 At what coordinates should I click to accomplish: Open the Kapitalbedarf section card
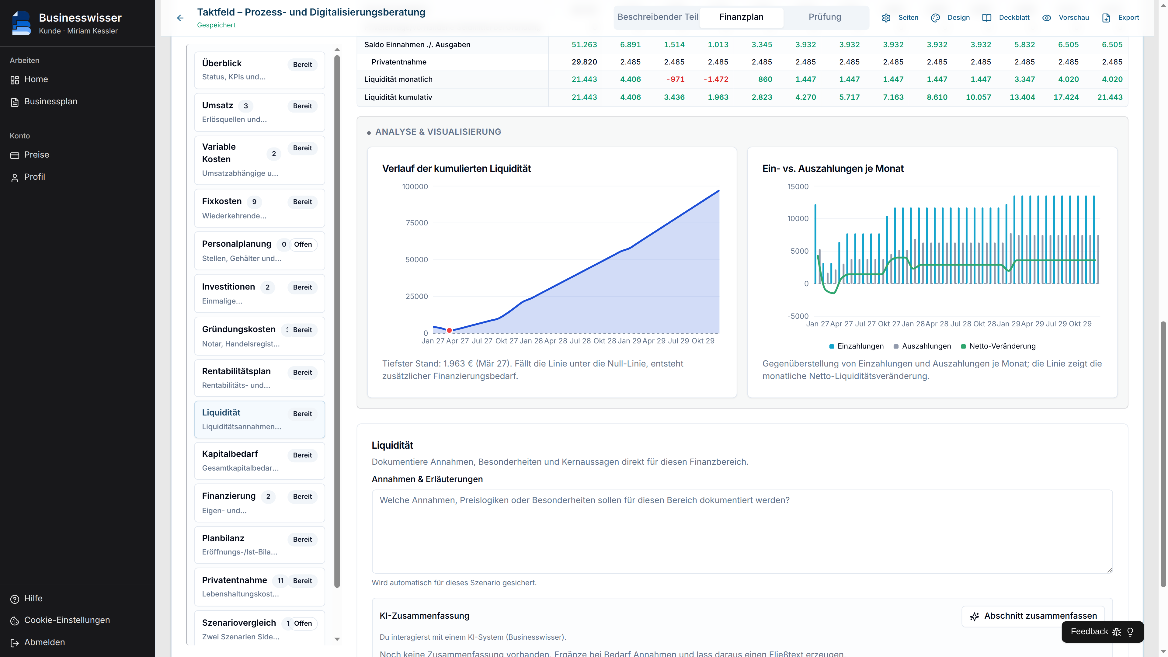coord(259,461)
